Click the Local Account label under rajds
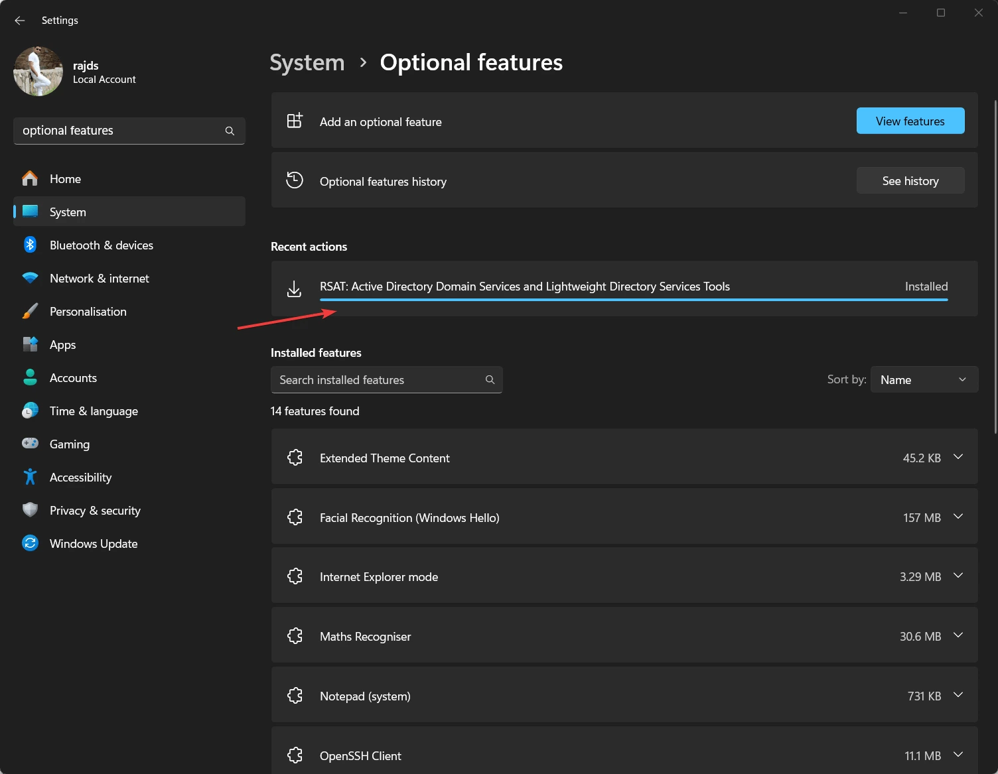This screenshot has height=774, width=998. point(104,79)
